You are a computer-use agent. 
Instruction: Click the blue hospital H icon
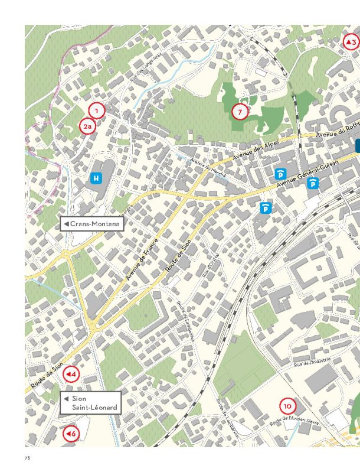click(x=97, y=177)
